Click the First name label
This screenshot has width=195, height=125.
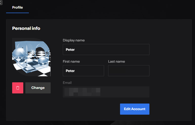click(71, 61)
